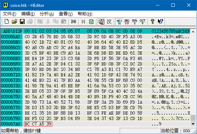The width and height of the screenshot is (197, 134).
Task: Click the scrollbar down arrow
Action: (x=193, y=124)
